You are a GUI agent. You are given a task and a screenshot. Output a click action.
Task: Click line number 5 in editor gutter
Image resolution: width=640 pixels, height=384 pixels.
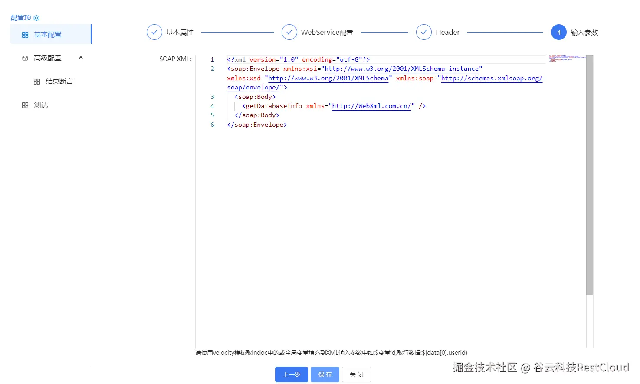212,115
